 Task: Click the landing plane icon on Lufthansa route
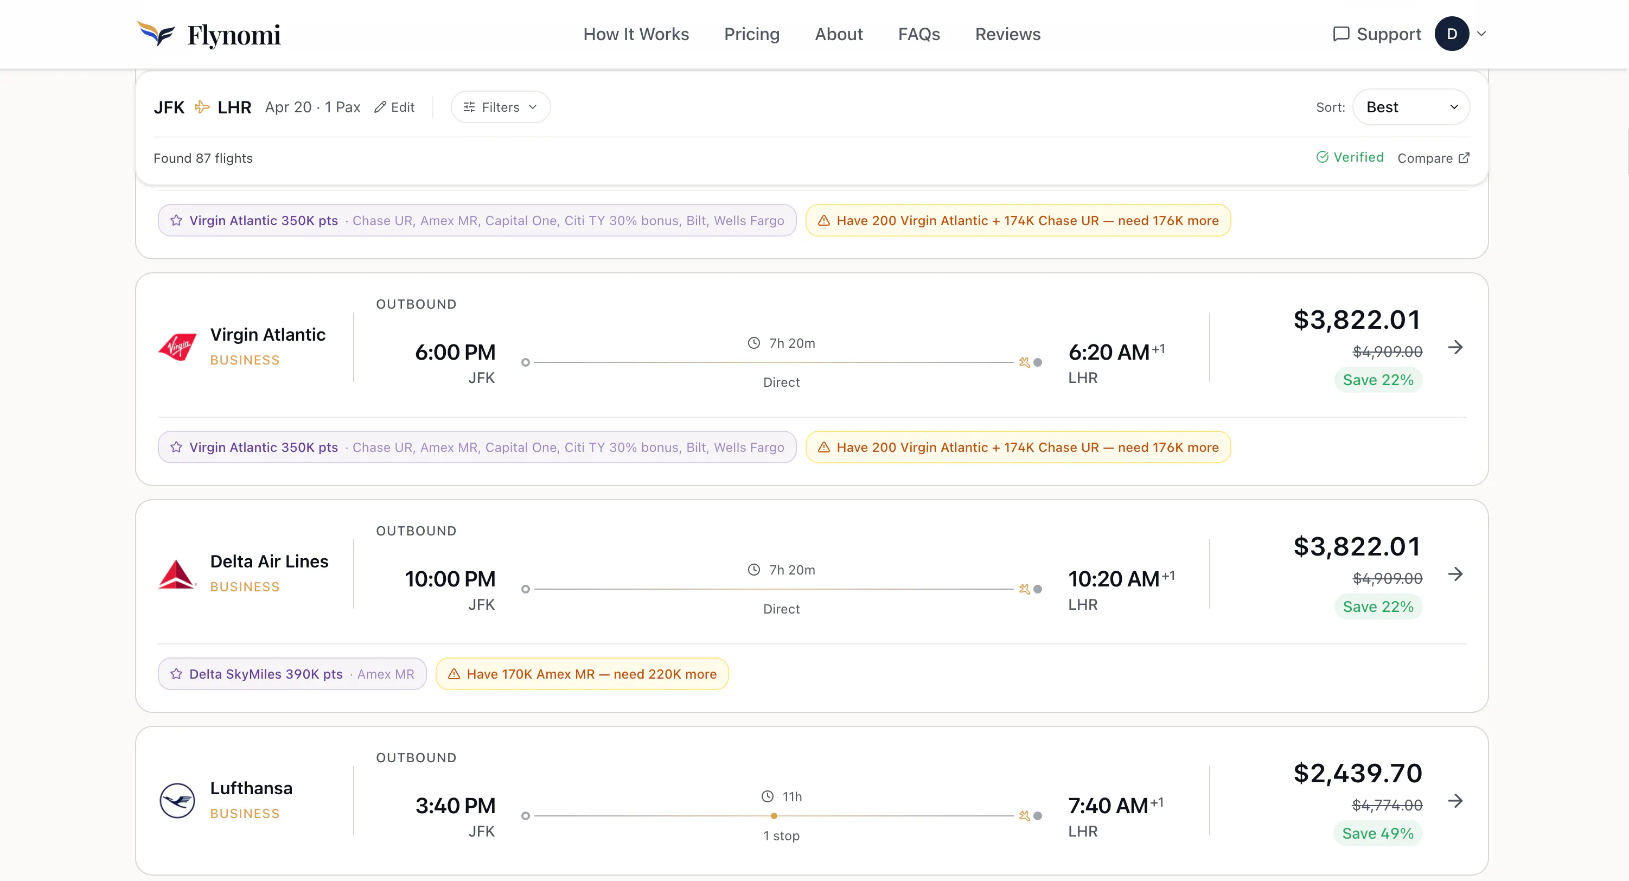point(1025,816)
